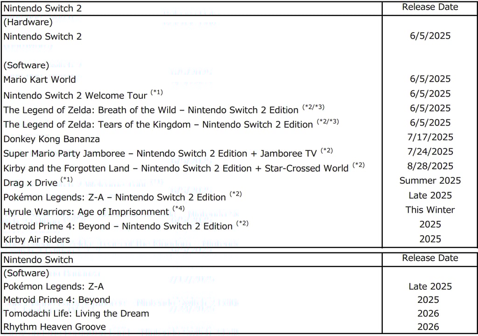Select the 6/5/2025 date for Breath of the Wild
Viewport: 478px width, 336px height.
pos(430,108)
